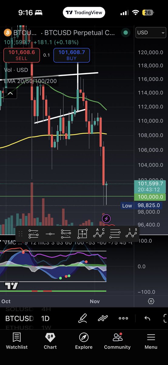Tap the undo arrow
The image size is (168, 365).
pos(147,318)
